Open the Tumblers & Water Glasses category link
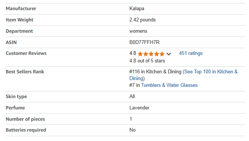The width and height of the screenshot is (249, 141). tap(169, 85)
